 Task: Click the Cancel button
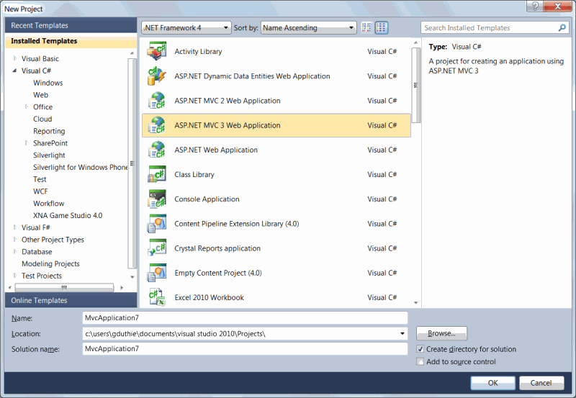point(541,383)
